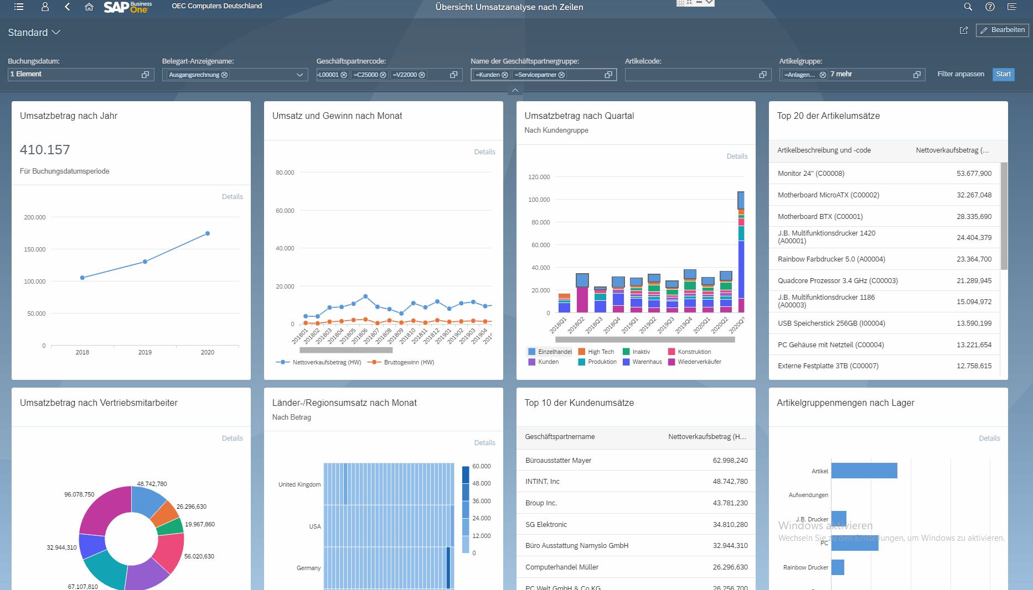Remove the L00001 partner code token
This screenshot has width=1033, height=590.
(x=344, y=75)
